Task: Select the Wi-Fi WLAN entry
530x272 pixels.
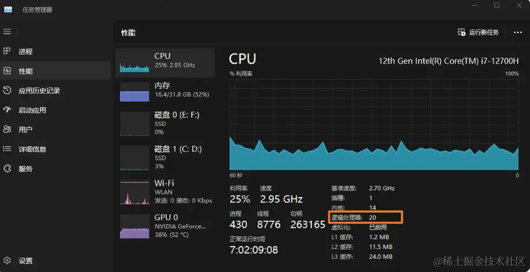Action: tap(166, 191)
